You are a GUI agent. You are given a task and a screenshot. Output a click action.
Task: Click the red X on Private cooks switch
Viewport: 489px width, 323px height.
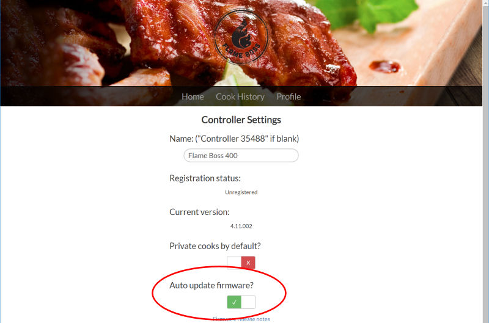click(x=248, y=263)
